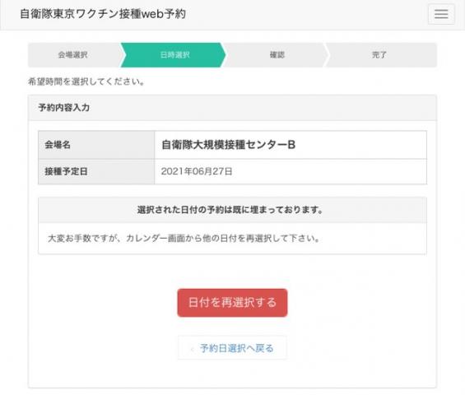Click the 予約内容入力 panel header
465x395 pixels.
232,108
